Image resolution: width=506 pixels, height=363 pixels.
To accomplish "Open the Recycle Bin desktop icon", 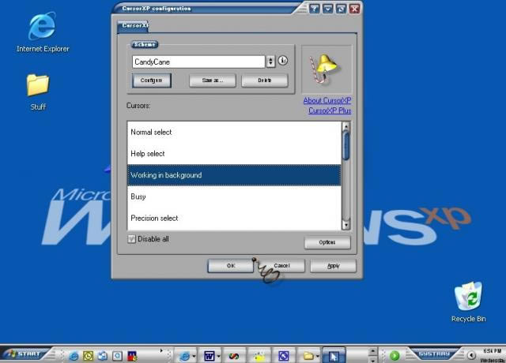I will [x=468, y=301].
